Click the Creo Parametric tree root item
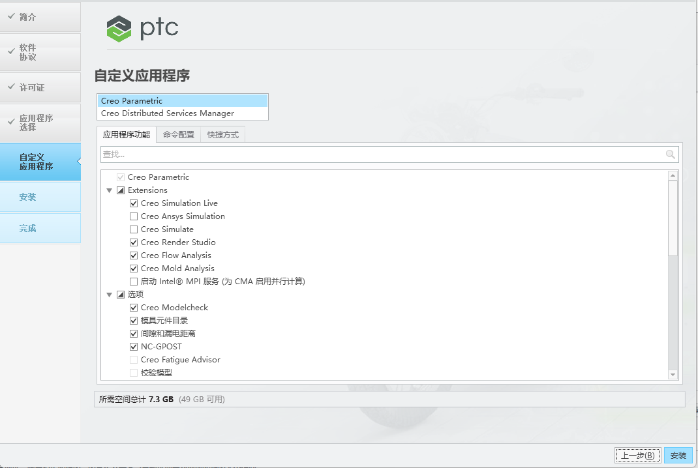 pyautogui.click(x=158, y=177)
